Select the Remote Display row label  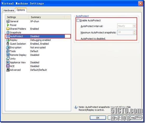pos(18,55)
